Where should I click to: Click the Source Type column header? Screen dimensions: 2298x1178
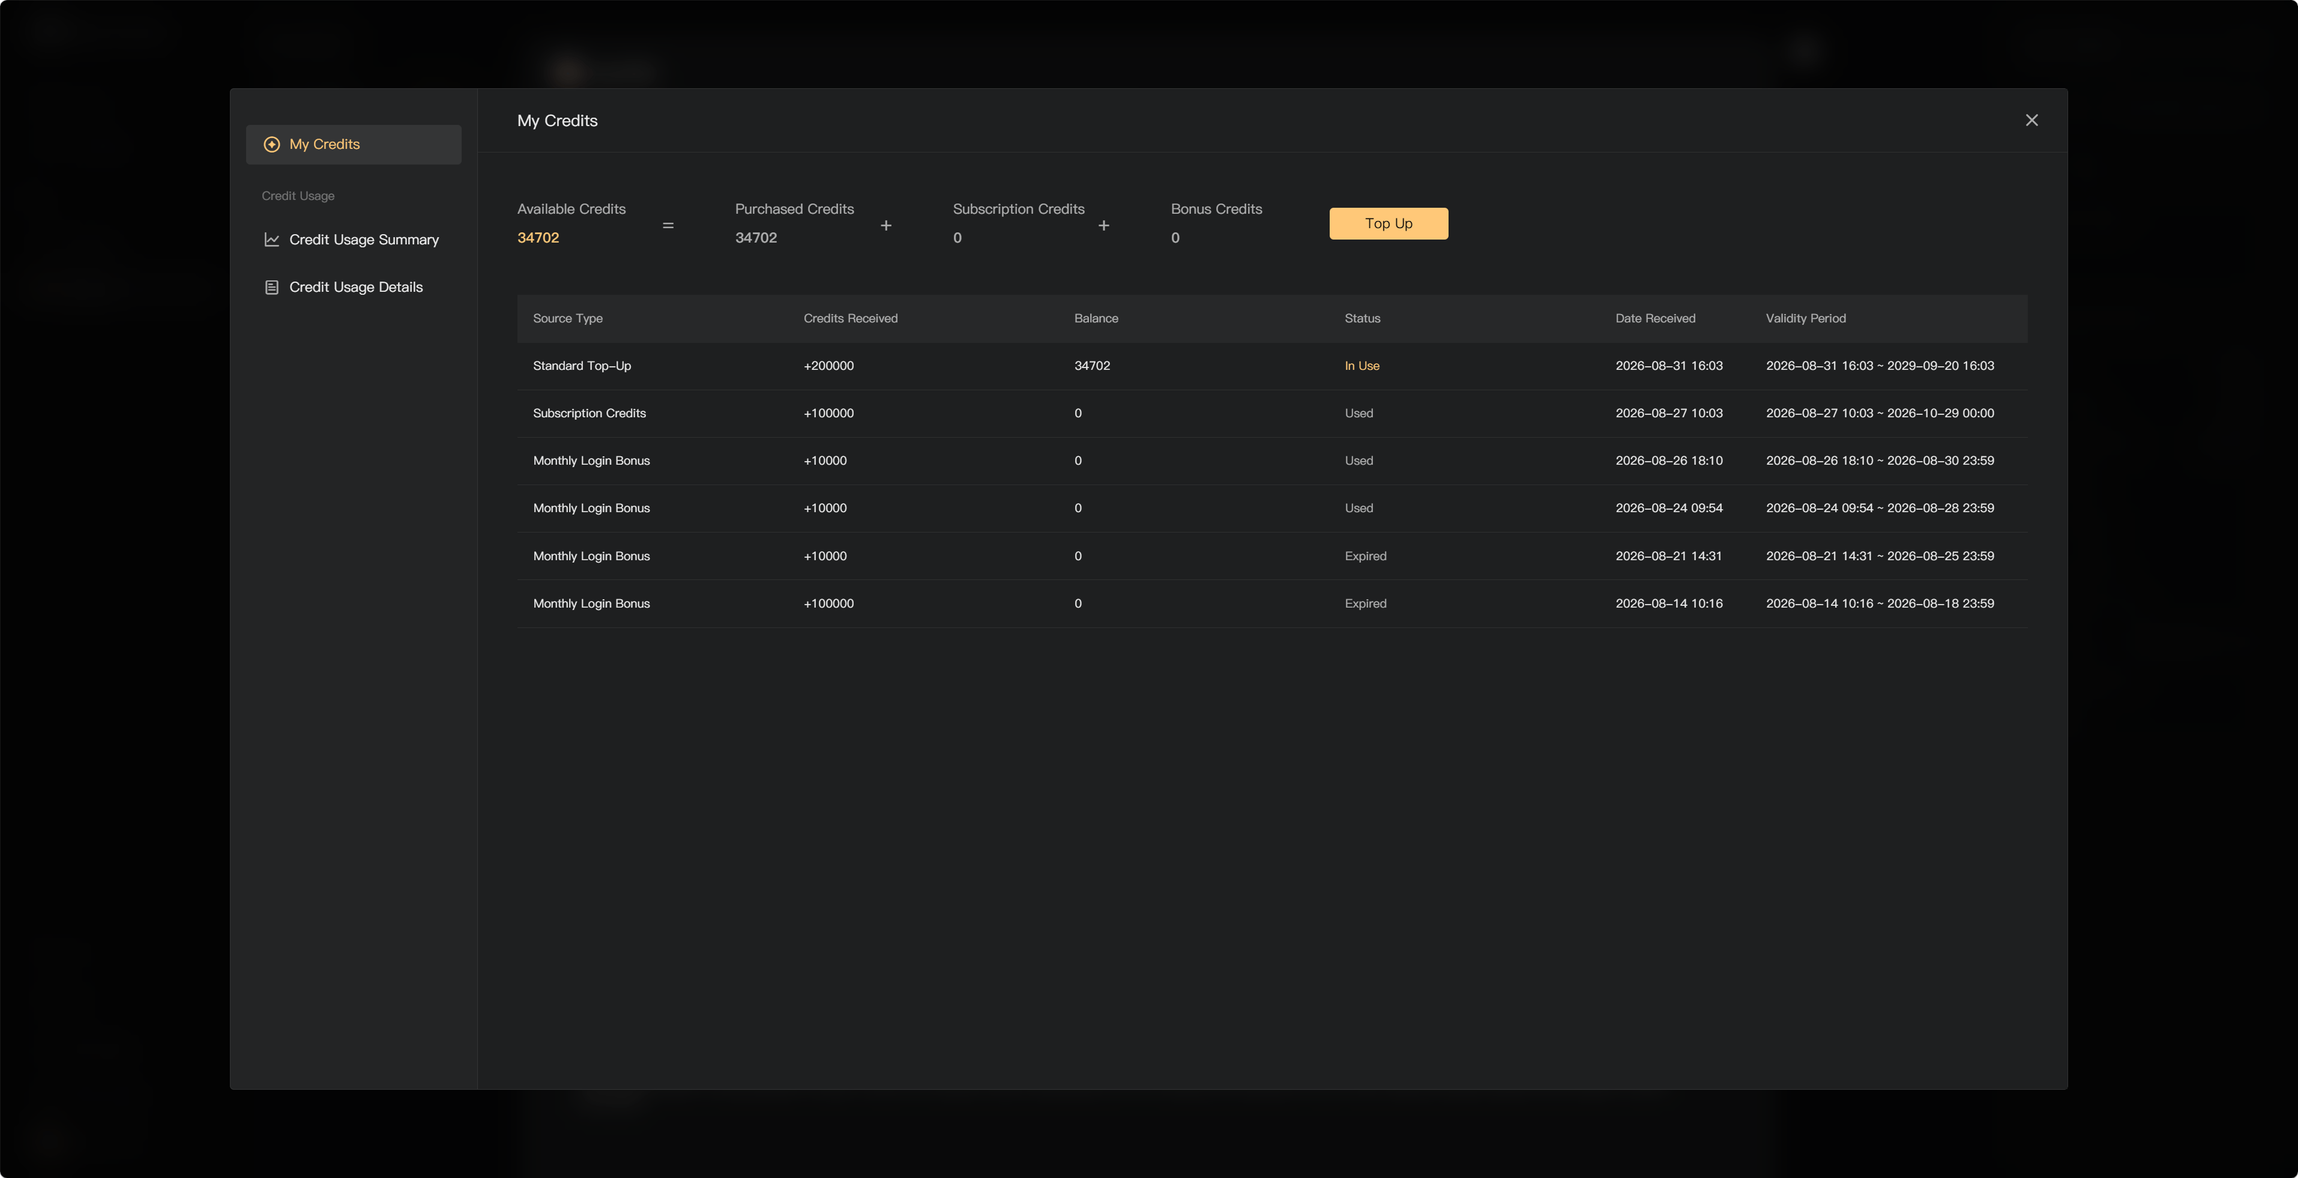tap(567, 319)
